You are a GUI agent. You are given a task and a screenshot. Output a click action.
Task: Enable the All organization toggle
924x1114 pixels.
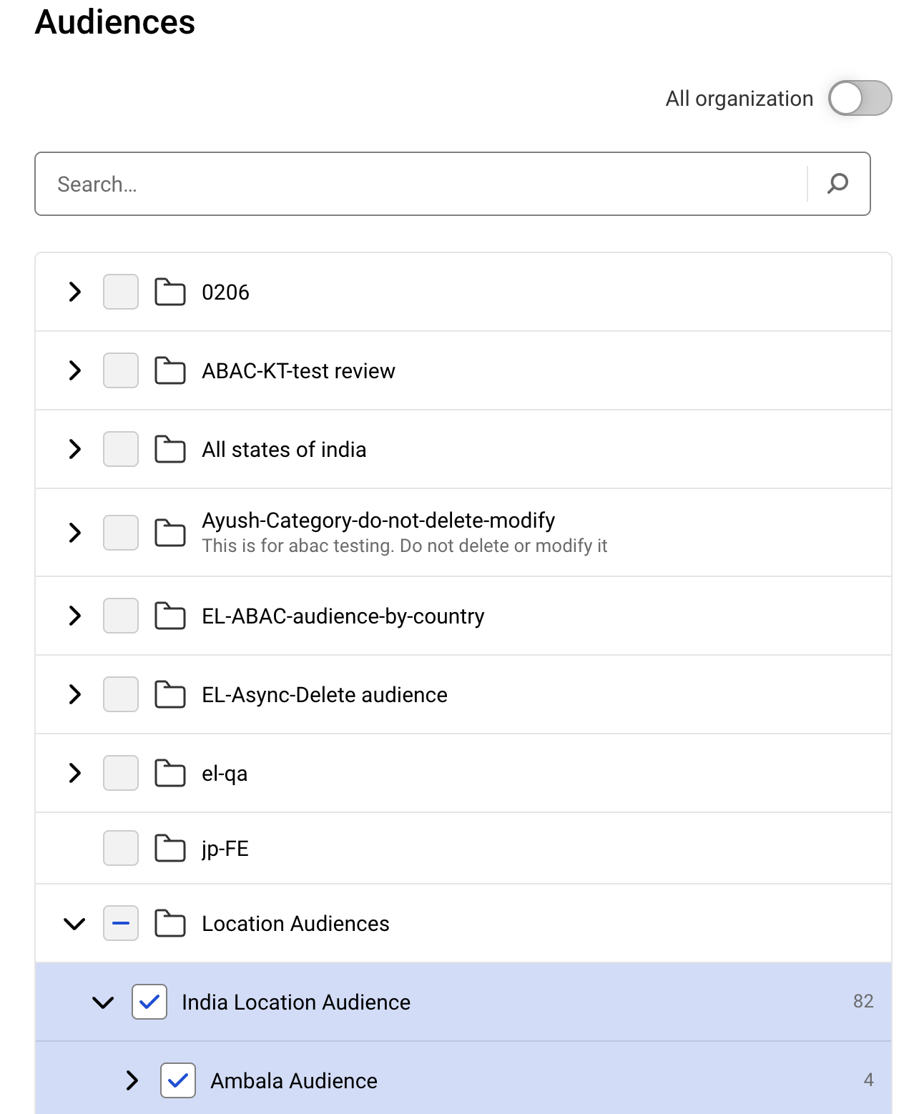[860, 98]
